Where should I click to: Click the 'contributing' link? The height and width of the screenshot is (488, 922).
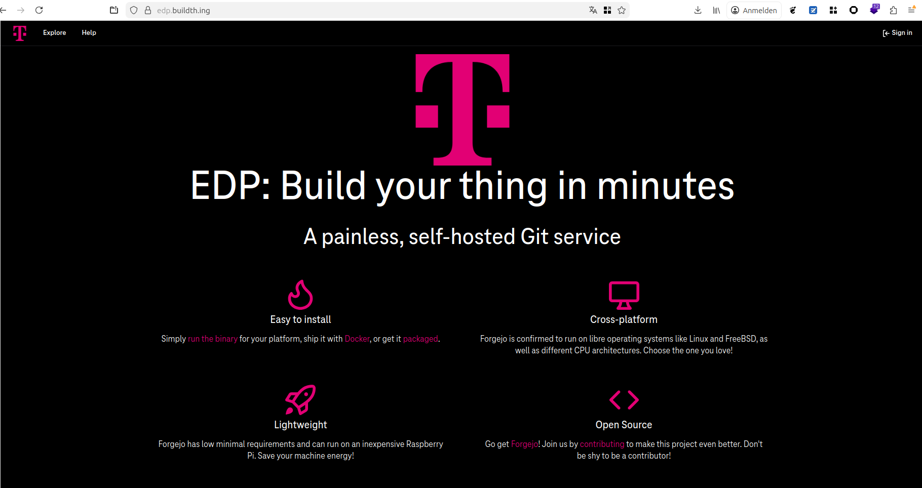point(602,444)
